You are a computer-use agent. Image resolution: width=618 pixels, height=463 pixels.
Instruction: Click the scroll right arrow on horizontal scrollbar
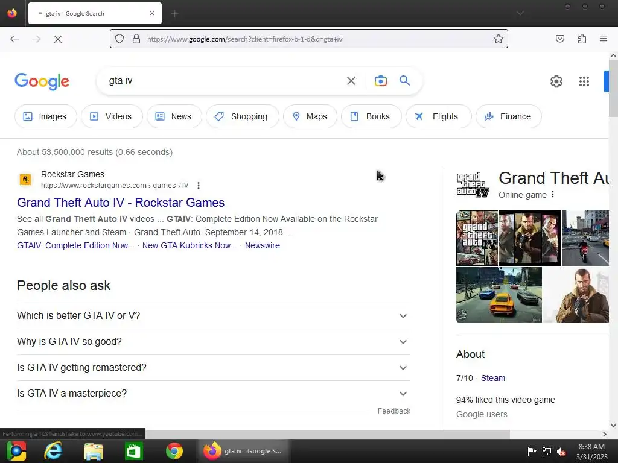pos(605,434)
